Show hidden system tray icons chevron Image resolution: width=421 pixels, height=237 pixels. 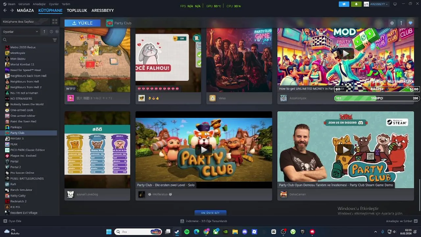pyautogui.click(x=376, y=232)
